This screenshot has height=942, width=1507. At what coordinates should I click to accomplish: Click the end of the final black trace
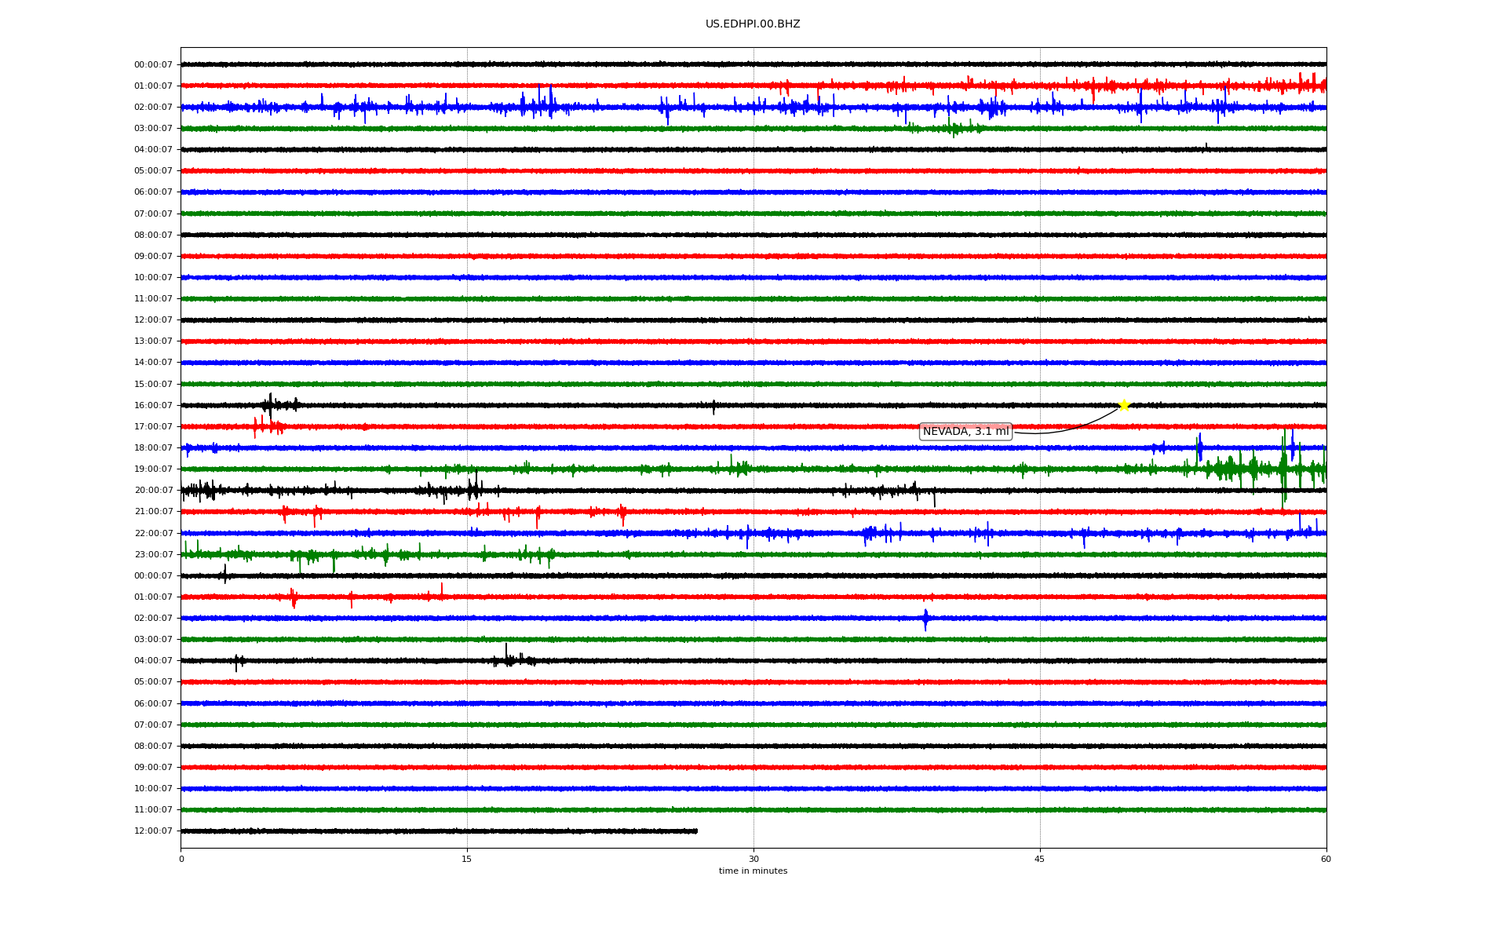pos(695,831)
